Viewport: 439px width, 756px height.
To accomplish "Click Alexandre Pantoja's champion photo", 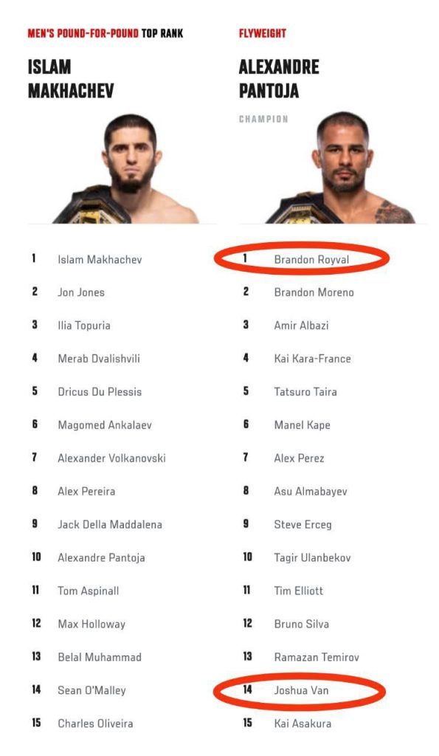I will click(x=340, y=168).
